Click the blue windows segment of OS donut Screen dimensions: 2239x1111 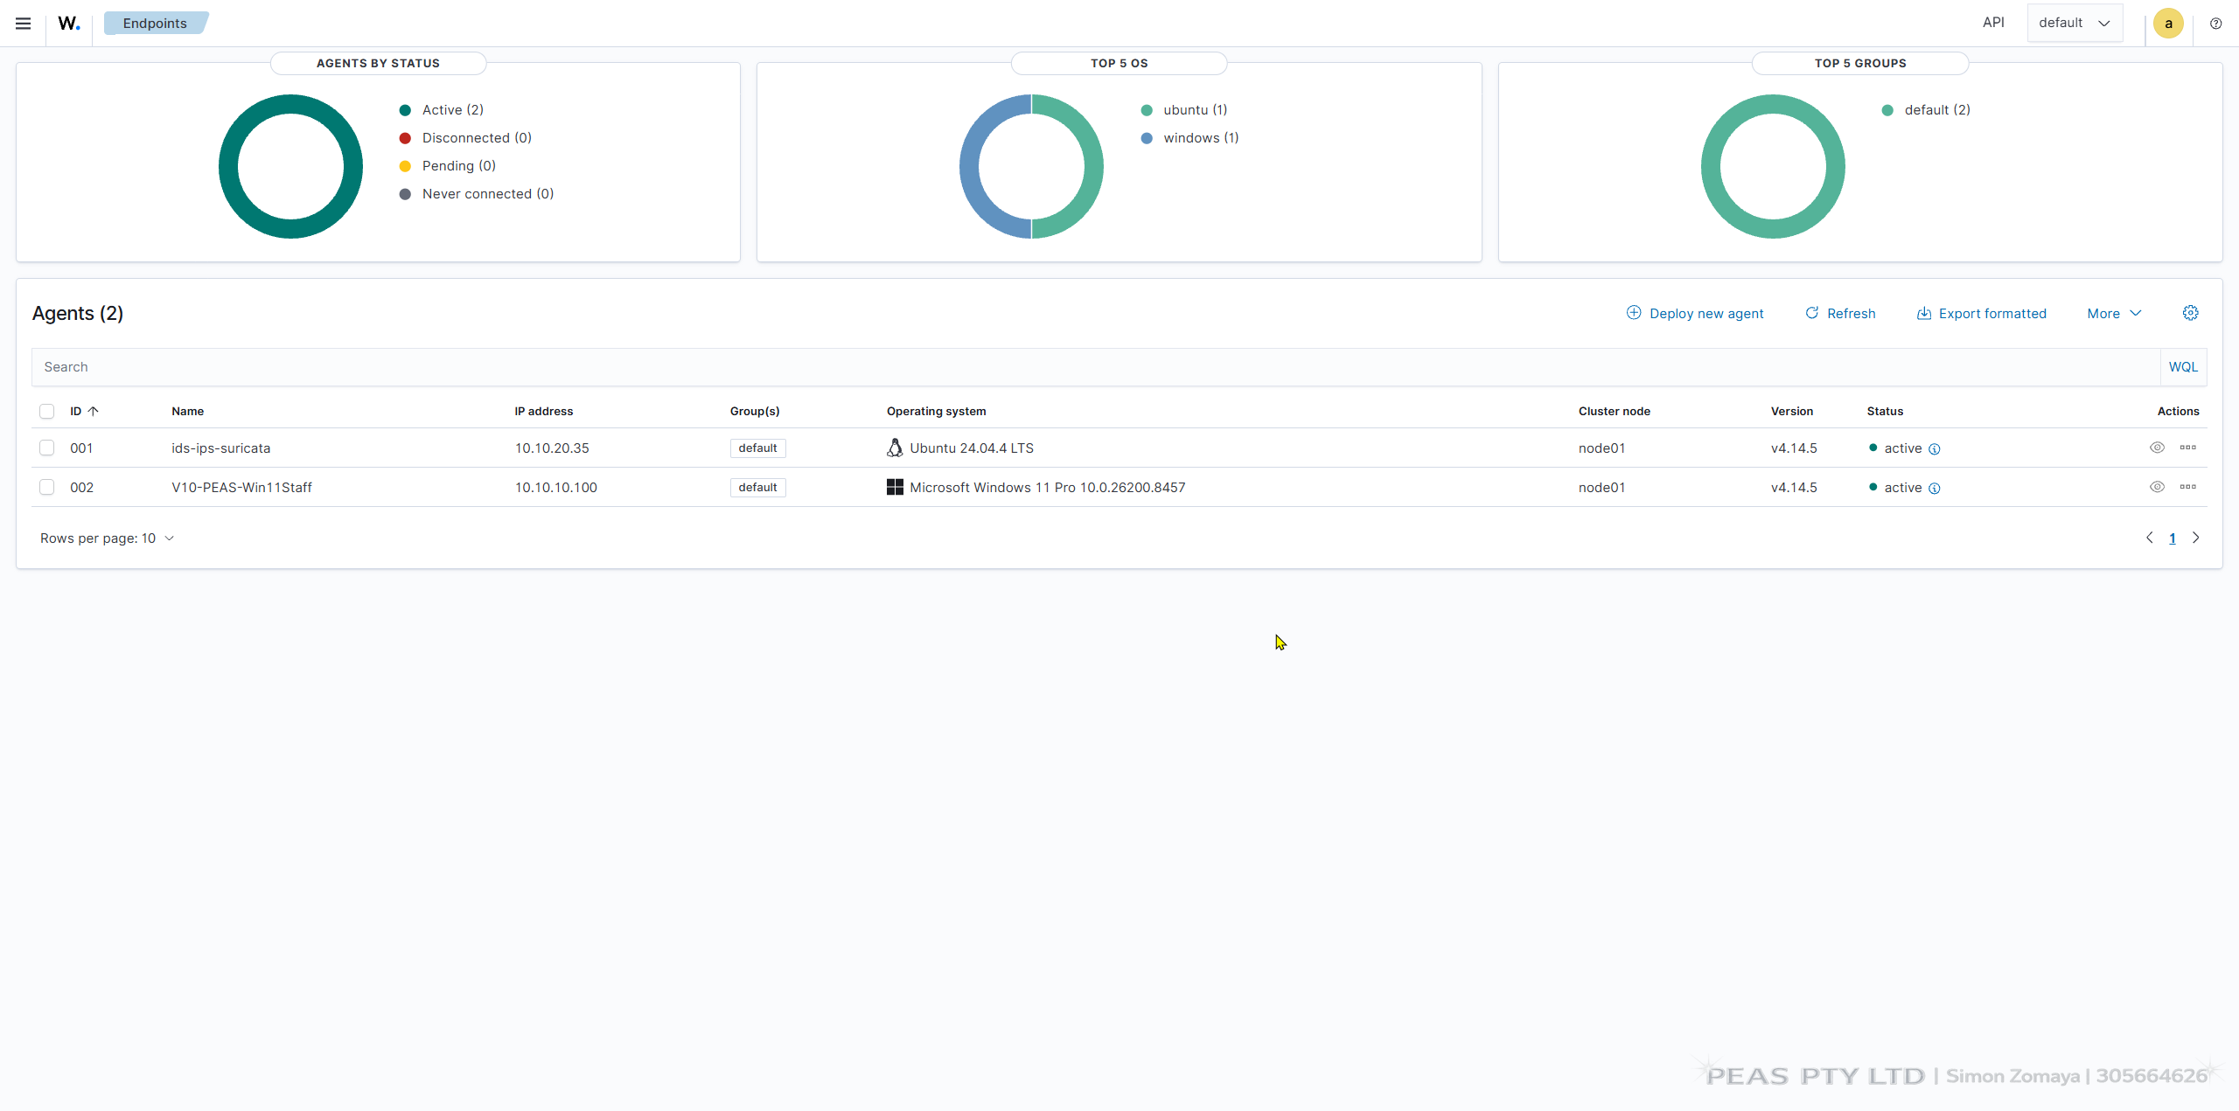[x=970, y=167]
